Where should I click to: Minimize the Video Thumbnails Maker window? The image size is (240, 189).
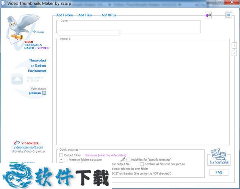211,2
